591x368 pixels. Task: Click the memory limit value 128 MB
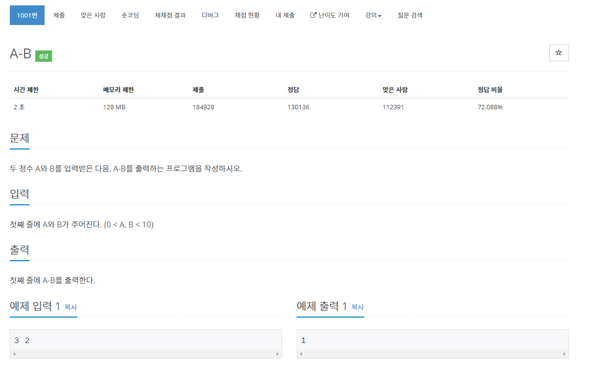[x=114, y=107]
